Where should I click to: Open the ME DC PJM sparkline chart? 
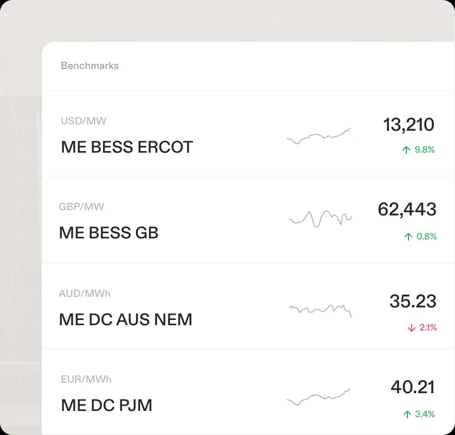coord(318,397)
